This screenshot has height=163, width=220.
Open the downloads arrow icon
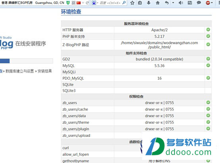149,3
